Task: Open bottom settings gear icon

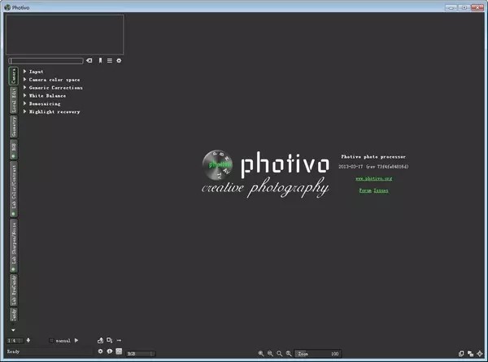Action: 100,351
